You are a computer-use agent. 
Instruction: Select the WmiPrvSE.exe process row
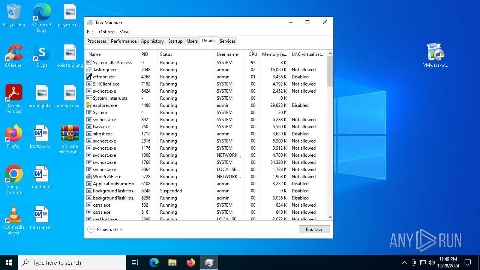click(206, 177)
